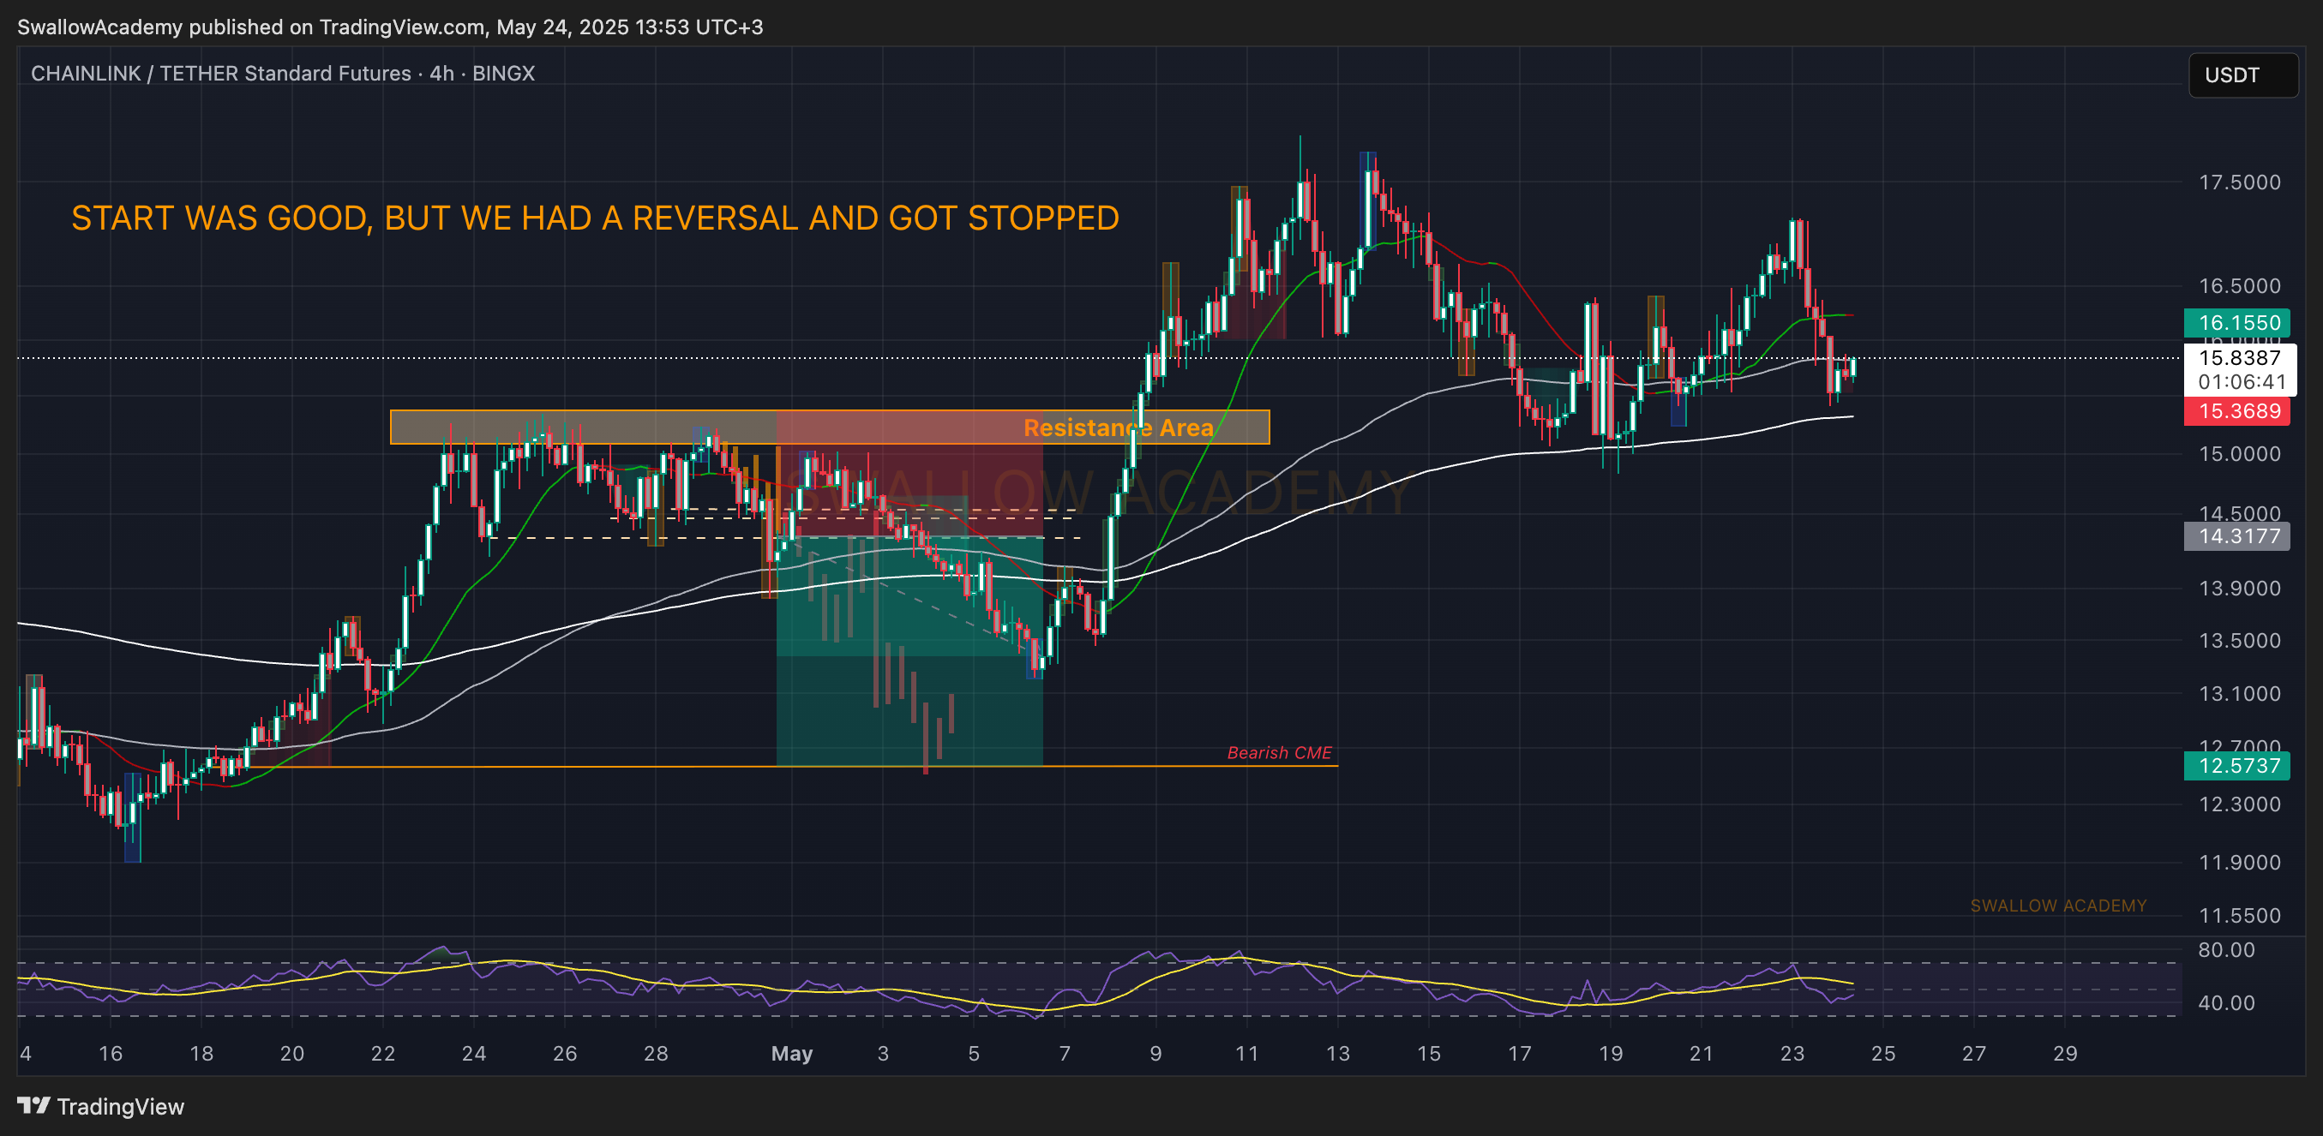
Task: Click the 13.9000 price axis label
Action: coord(2239,588)
